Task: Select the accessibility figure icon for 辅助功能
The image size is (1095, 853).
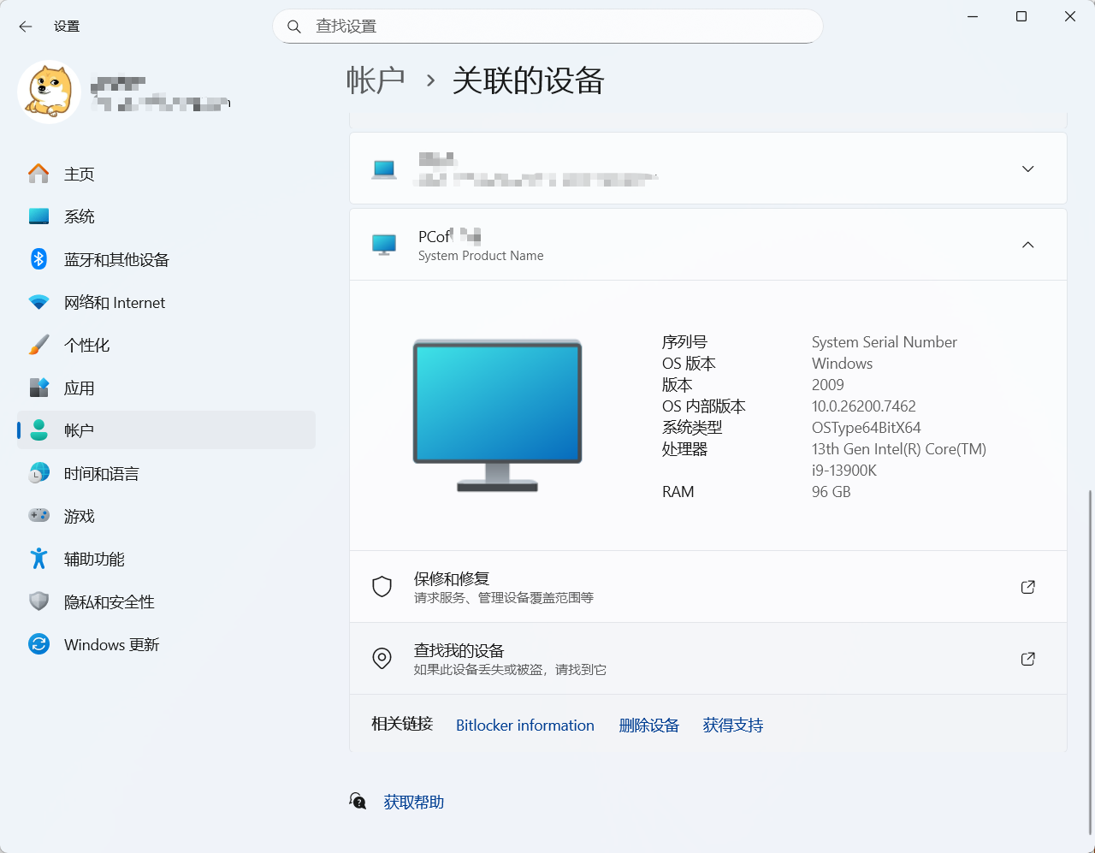Action: point(38,559)
